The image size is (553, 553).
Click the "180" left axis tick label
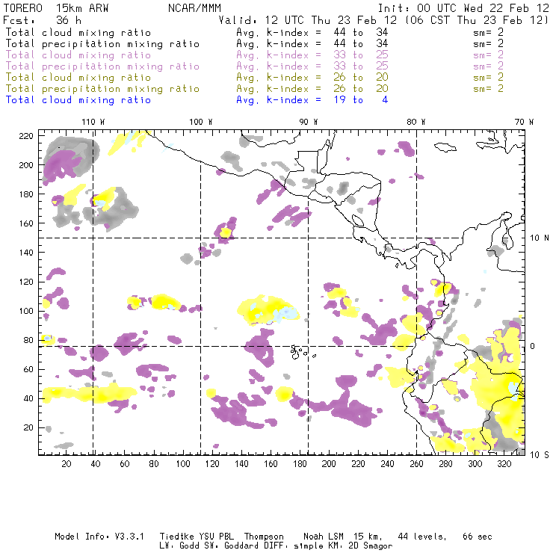tap(26, 194)
